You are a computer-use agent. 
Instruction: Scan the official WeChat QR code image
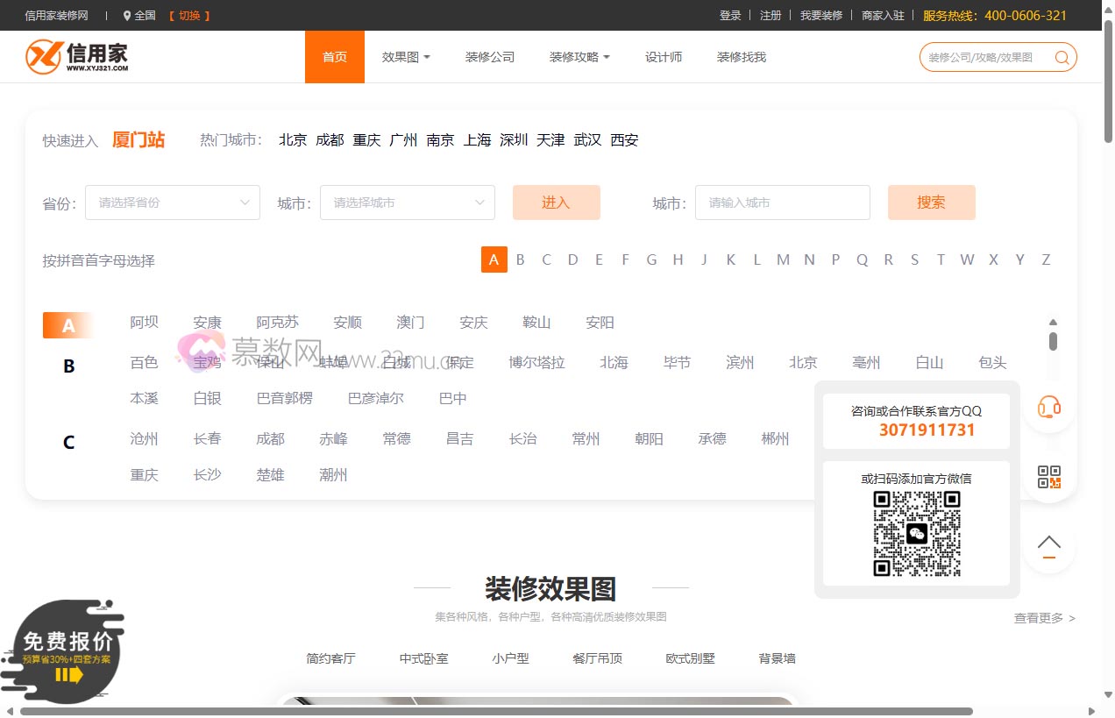pos(915,532)
